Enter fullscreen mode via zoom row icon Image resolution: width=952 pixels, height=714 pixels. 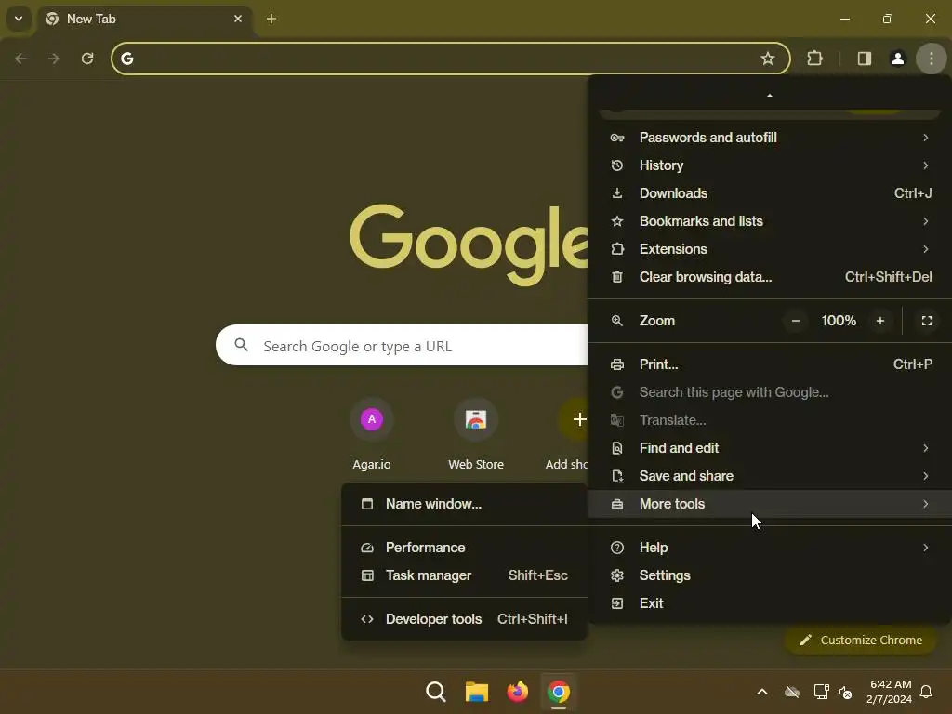(927, 321)
